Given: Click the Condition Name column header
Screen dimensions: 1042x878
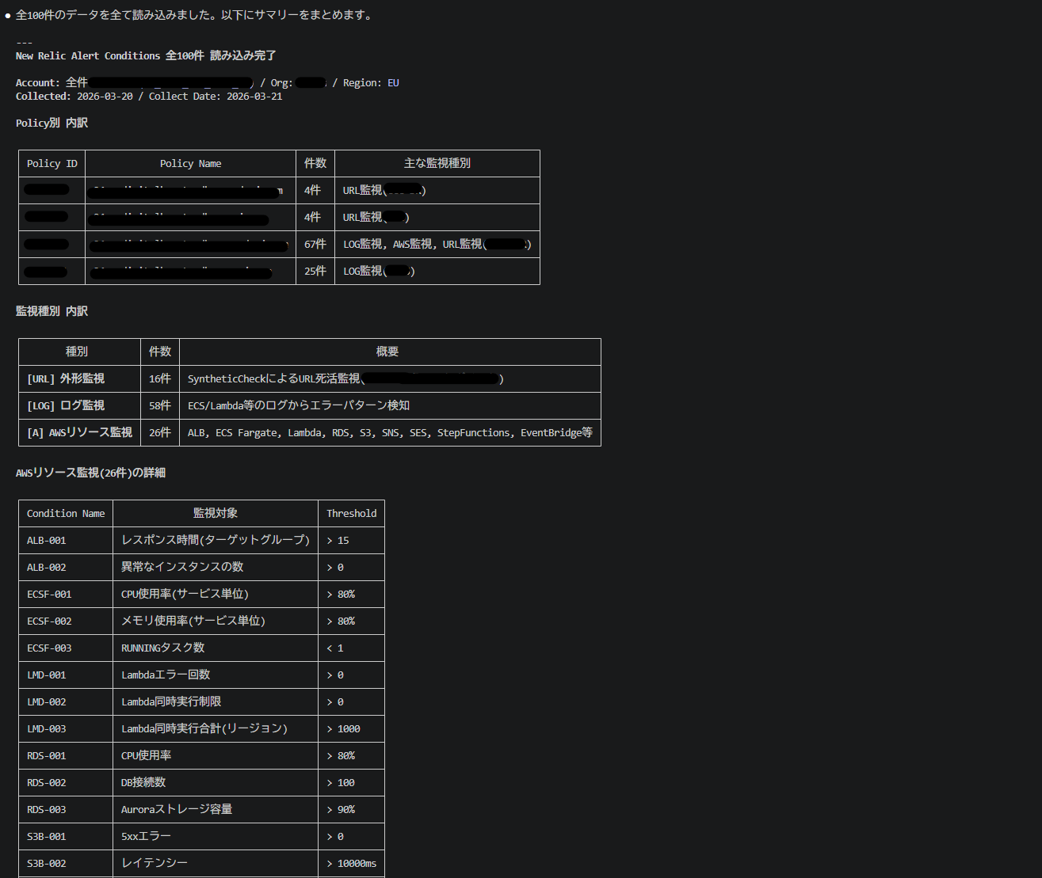Looking at the screenshot, I should coord(66,514).
